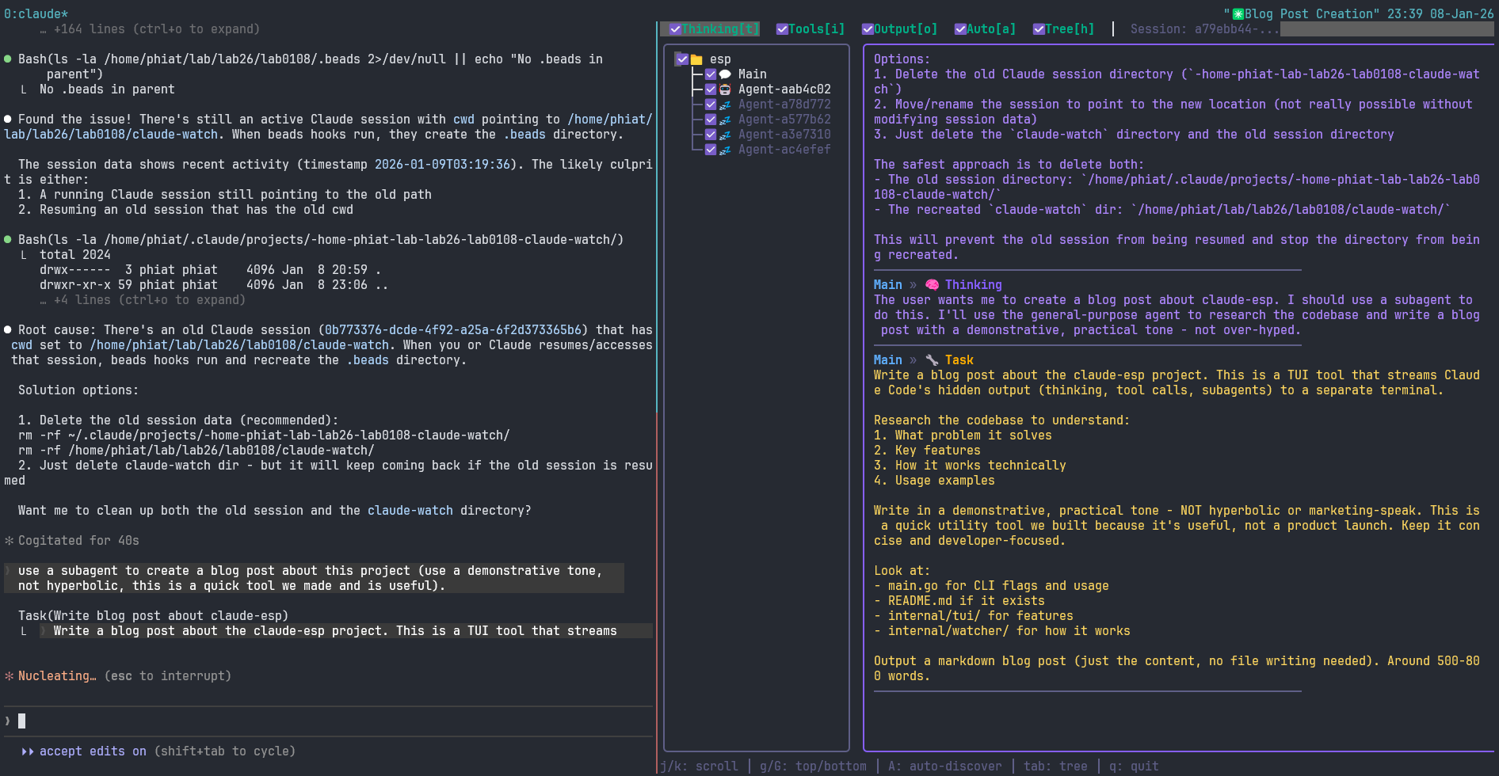Click the spinner asterisk beside Nucleating
The height and width of the screenshot is (776, 1499).
(x=9, y=676)
